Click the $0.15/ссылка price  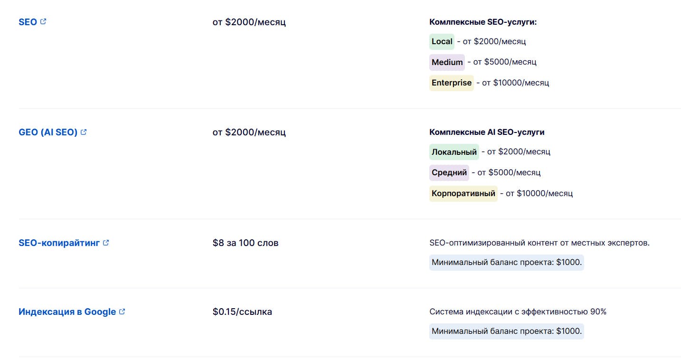click(242, 312)
